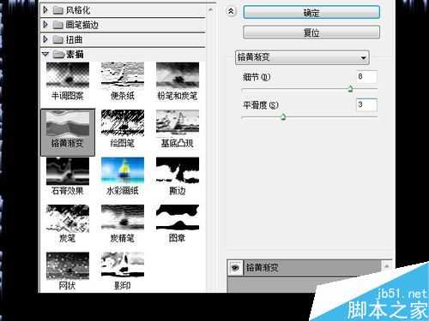Click the 复位 button

point(311,33)
